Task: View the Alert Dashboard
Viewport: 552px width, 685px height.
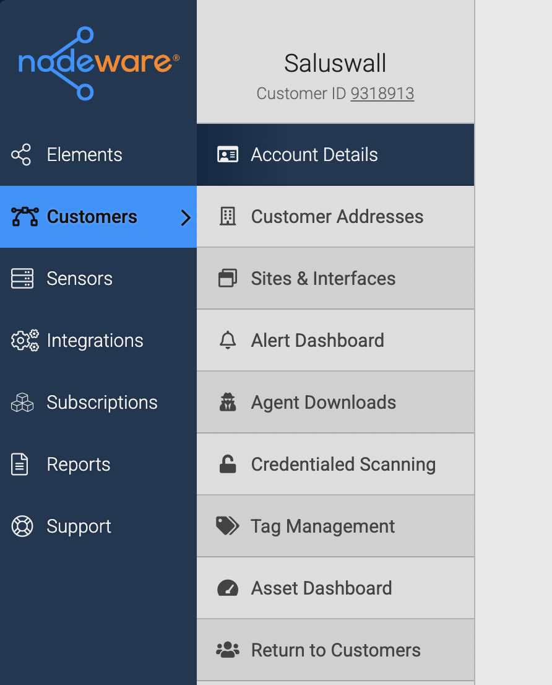Action: (335, 340)
